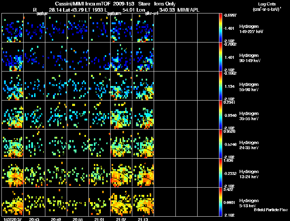The height and width of the screenshot is (221, 290).
Task: Click the '20:43' time label
Action: pyautogui.click(x=34, y=219)
